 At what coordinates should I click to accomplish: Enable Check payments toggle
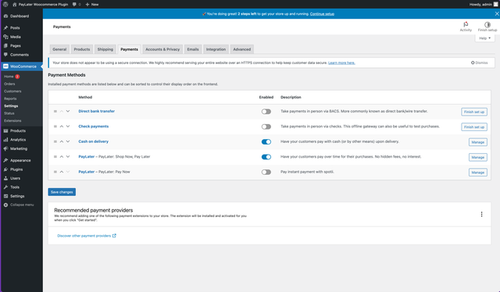[x=266, y=126]
